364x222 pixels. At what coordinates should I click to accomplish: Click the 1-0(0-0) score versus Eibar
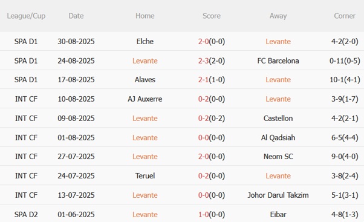click(x=212, y=214)
